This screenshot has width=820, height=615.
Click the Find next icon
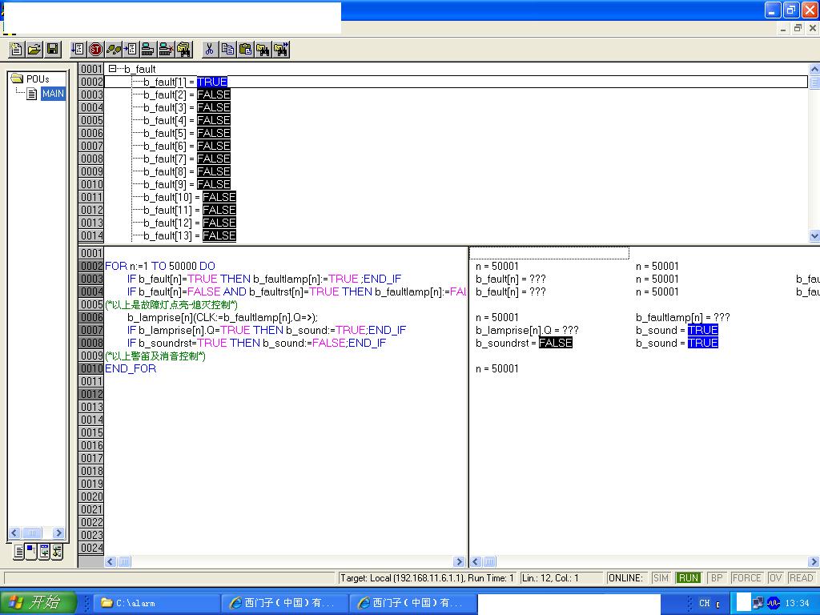click(281, 50)
